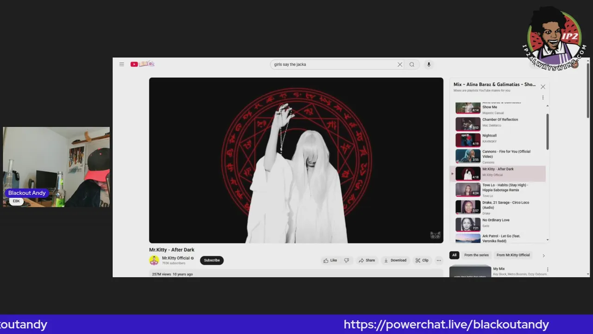Show more filter chips with right arrow

point(543,256)
